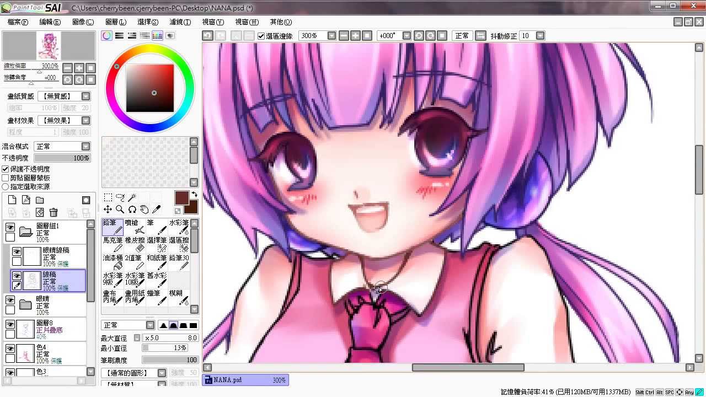This screenshot has width=706, height=397.
Task: Select the 和紙筆 brush tool
Action: click(x=157, y=262)
